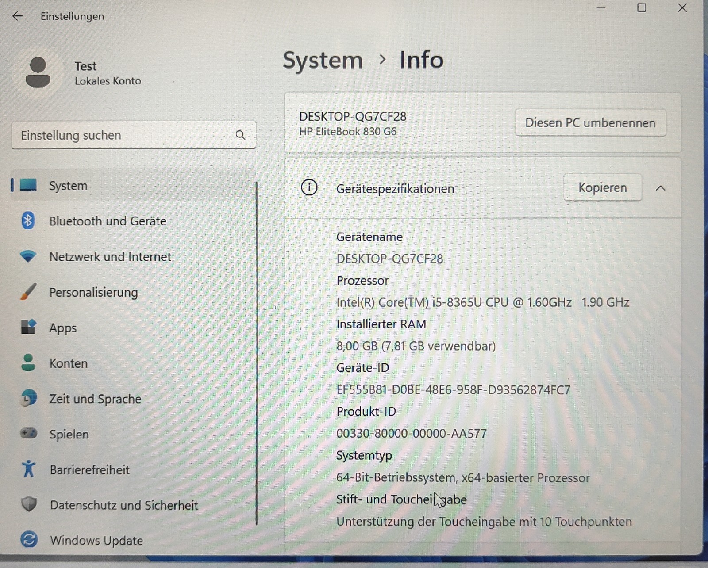
Task: Open Konten settings
Action: 133,363
